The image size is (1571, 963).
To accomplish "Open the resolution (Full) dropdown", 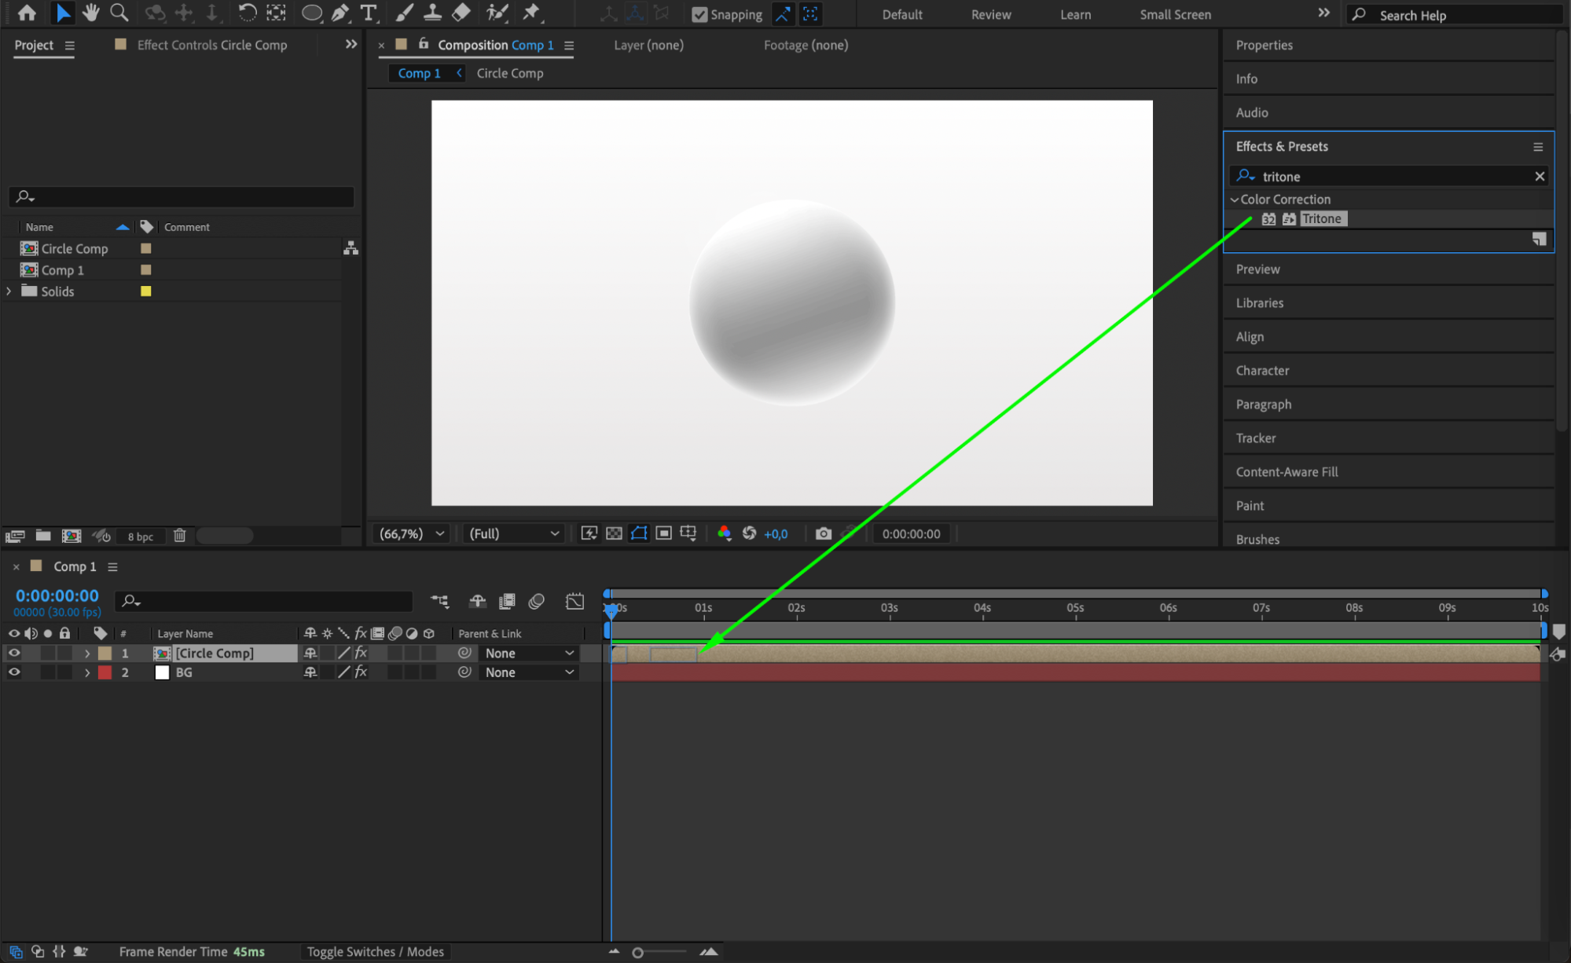I will (513, 533).
